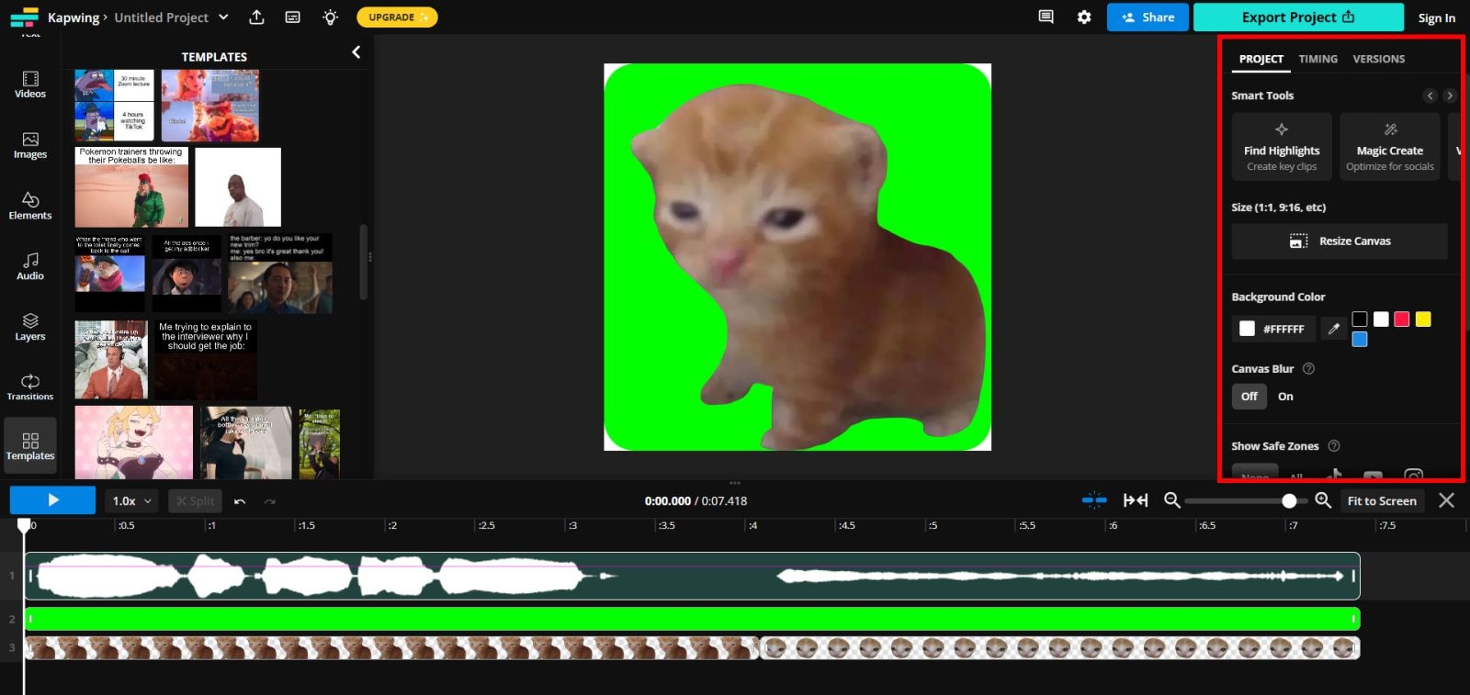Play the project with the play button
The height and width of the screenshot is (695, 1470).
point(52,500)
